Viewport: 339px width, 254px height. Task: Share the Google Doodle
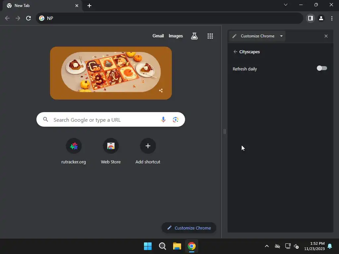pos(161,91)
